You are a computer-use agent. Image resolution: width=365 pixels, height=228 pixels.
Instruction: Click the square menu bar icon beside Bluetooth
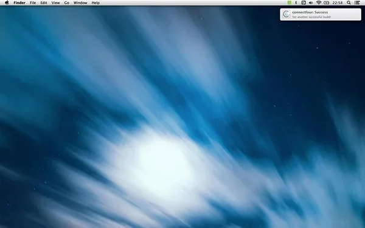[x=304, y=3]
